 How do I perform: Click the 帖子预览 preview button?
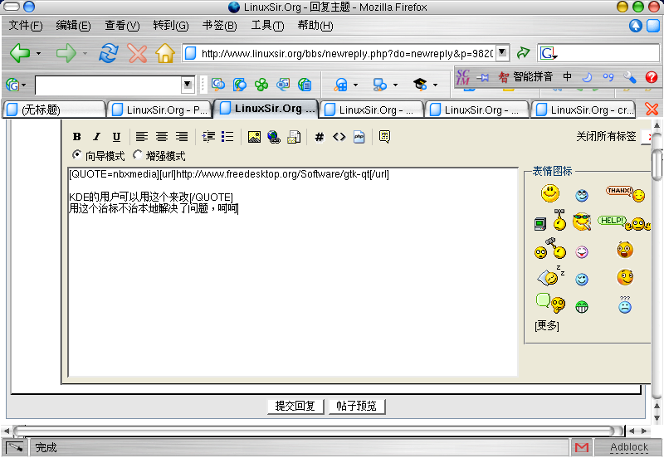coord(357,406)
